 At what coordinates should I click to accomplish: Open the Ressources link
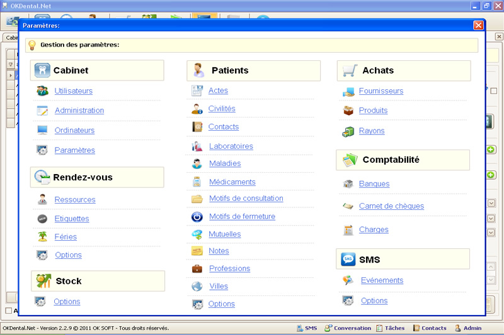(75, 199)
